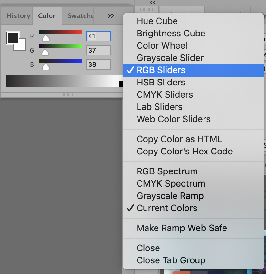The height and width of the screenshot is (274, 266).
Task: Collapse the panel dock with top arrows
Action: point(152,2)
